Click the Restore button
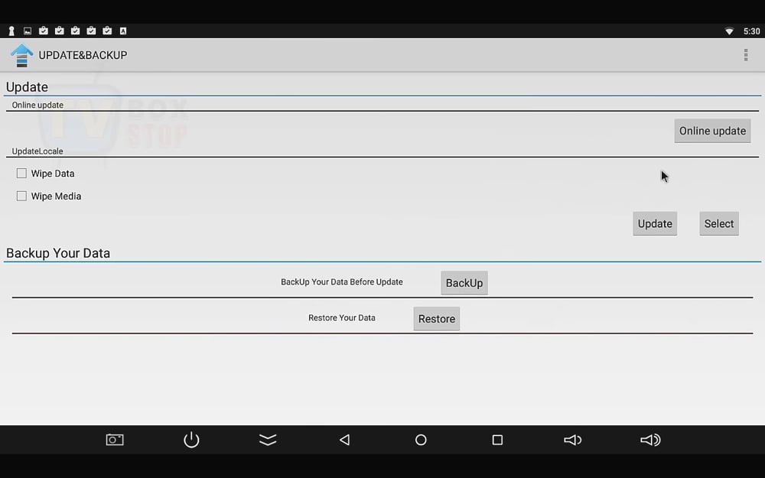 436,318
